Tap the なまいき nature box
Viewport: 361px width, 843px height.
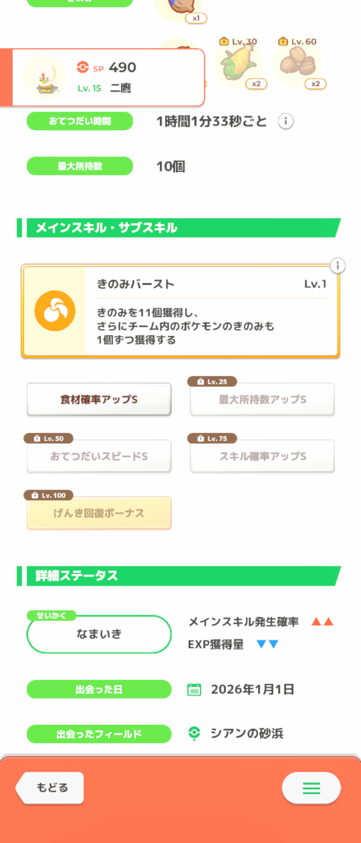[99, 634]
